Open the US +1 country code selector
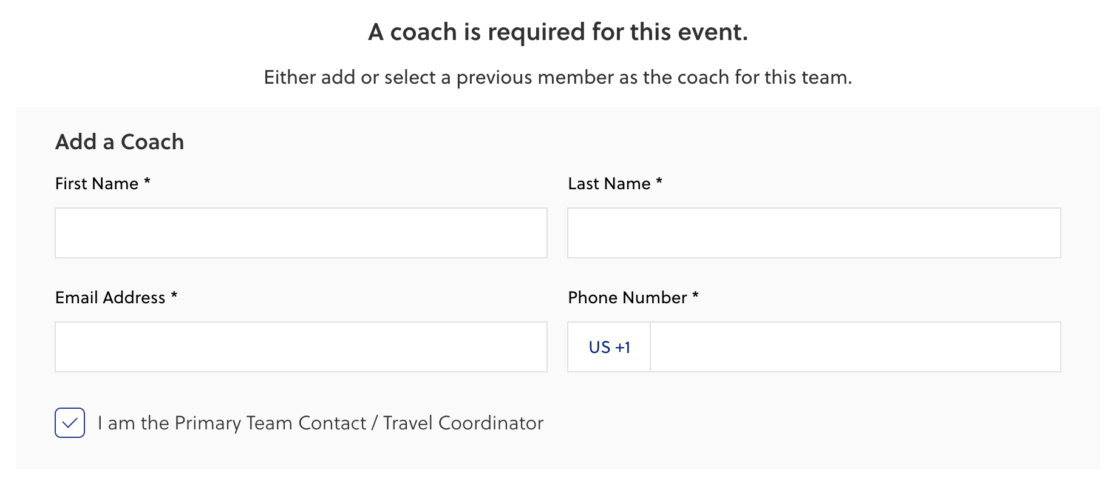The width and height of the screenshot is (1116, 484). coord(609,347)
